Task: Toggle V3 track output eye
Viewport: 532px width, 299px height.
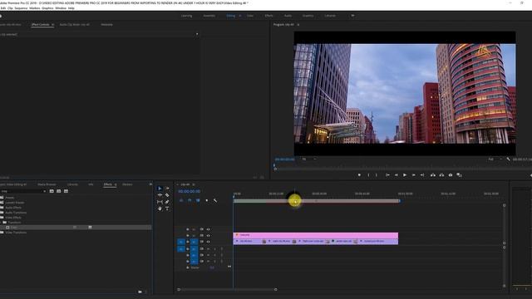Action: [x=208, y=229]
